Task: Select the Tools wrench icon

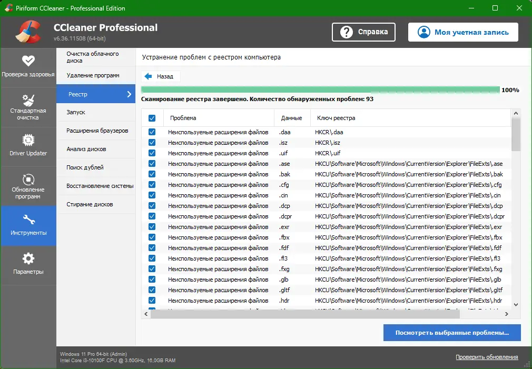Action: pos(28,220)
